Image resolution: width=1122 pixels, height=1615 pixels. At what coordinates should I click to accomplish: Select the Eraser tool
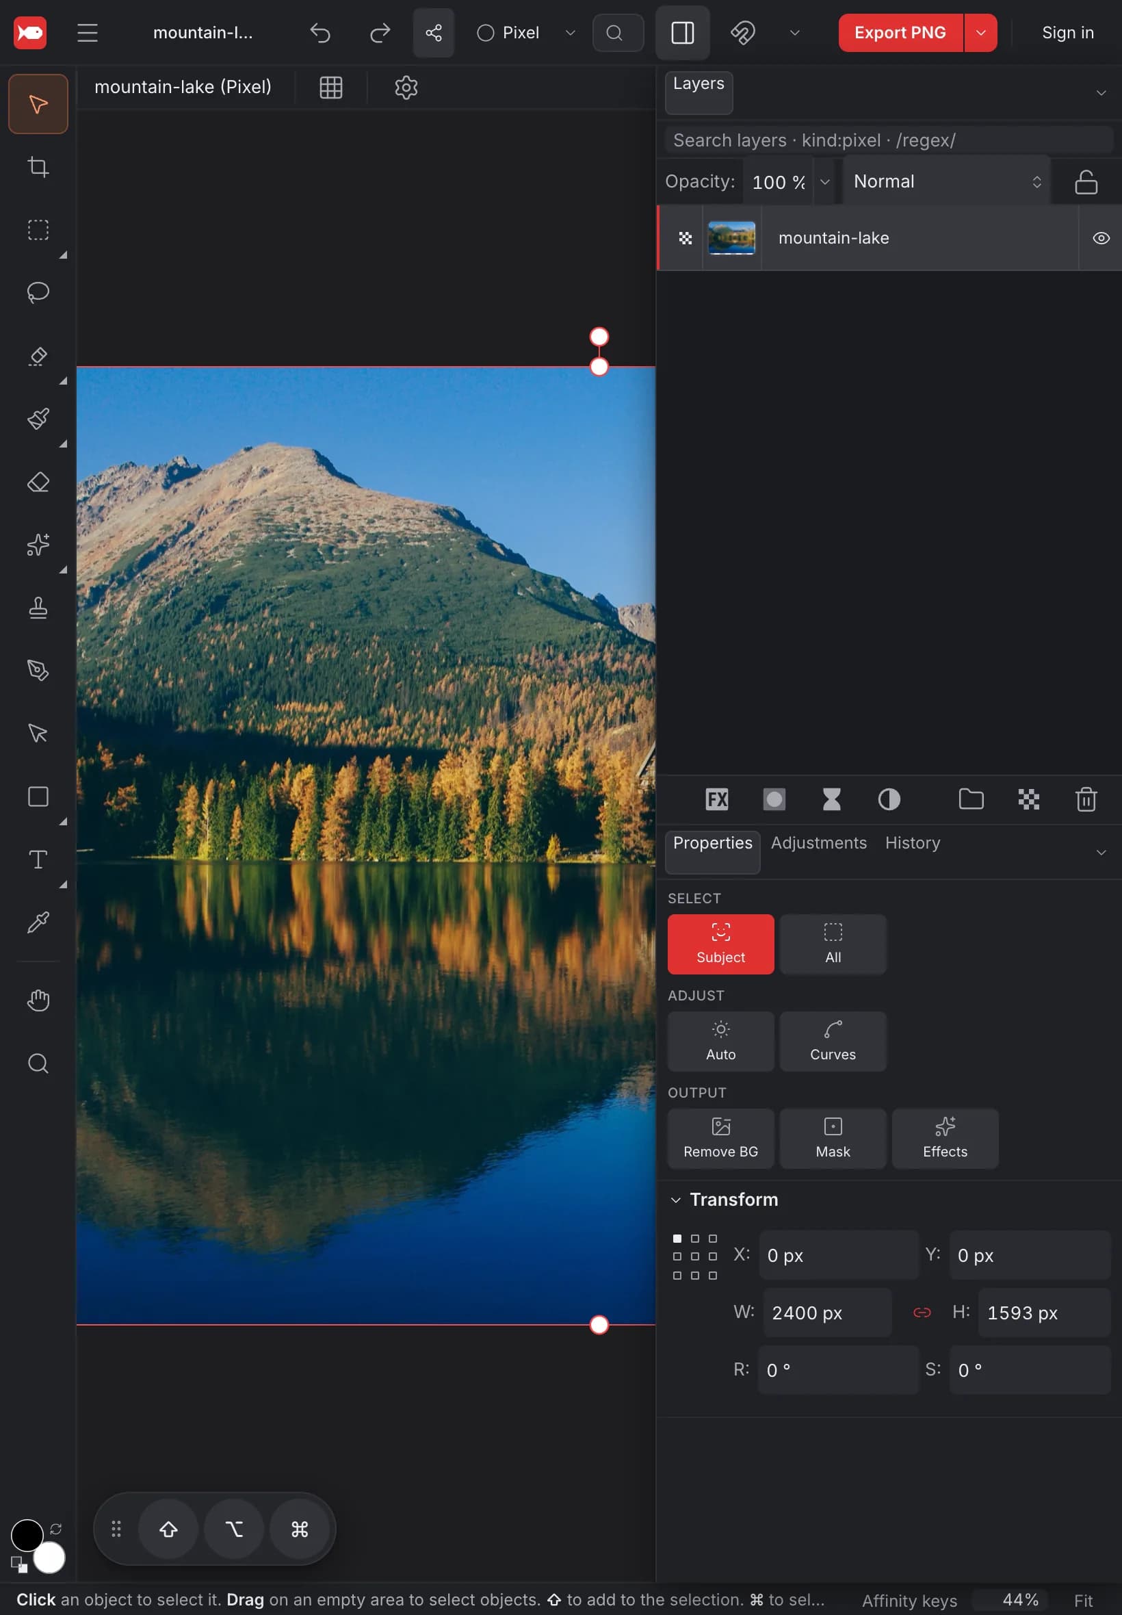pos(38,482)
